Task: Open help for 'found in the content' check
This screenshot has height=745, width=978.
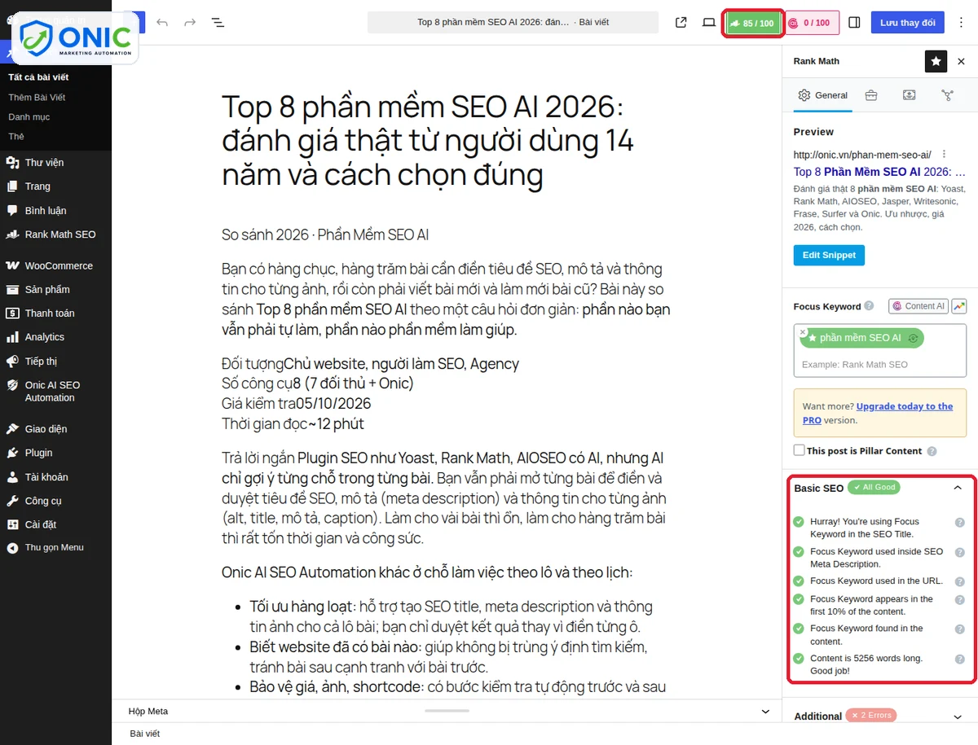Action: 960,629
